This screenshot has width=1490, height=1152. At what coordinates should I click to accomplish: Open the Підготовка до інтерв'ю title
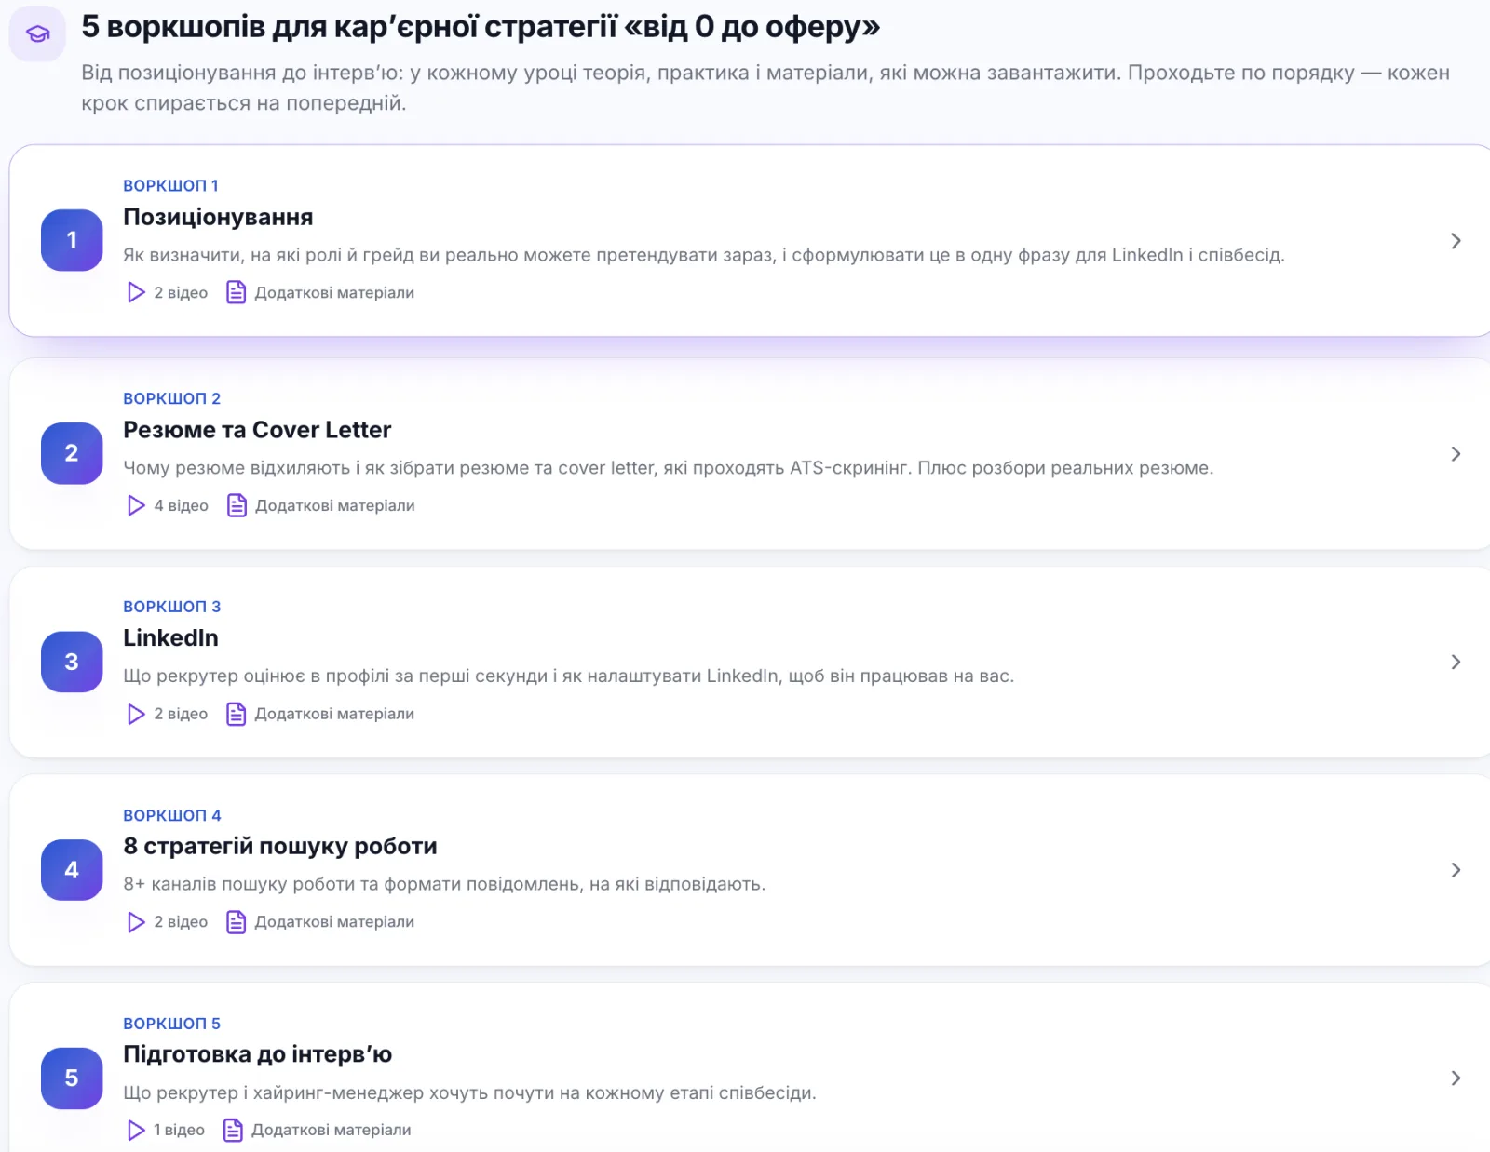pyautogui.click(x=257, y=1054)
